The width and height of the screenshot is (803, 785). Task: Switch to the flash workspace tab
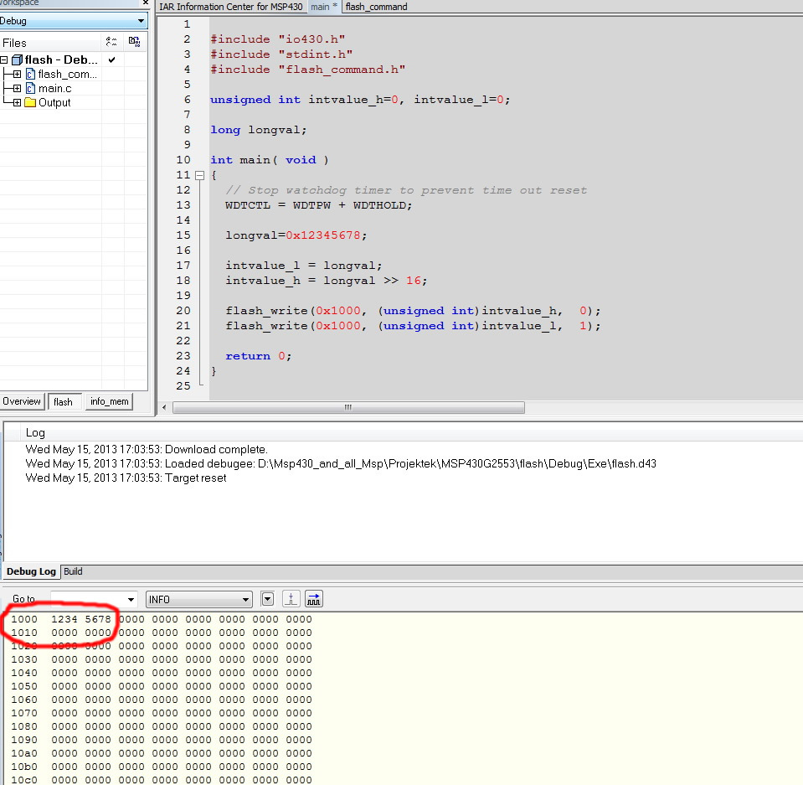(63, 402)
